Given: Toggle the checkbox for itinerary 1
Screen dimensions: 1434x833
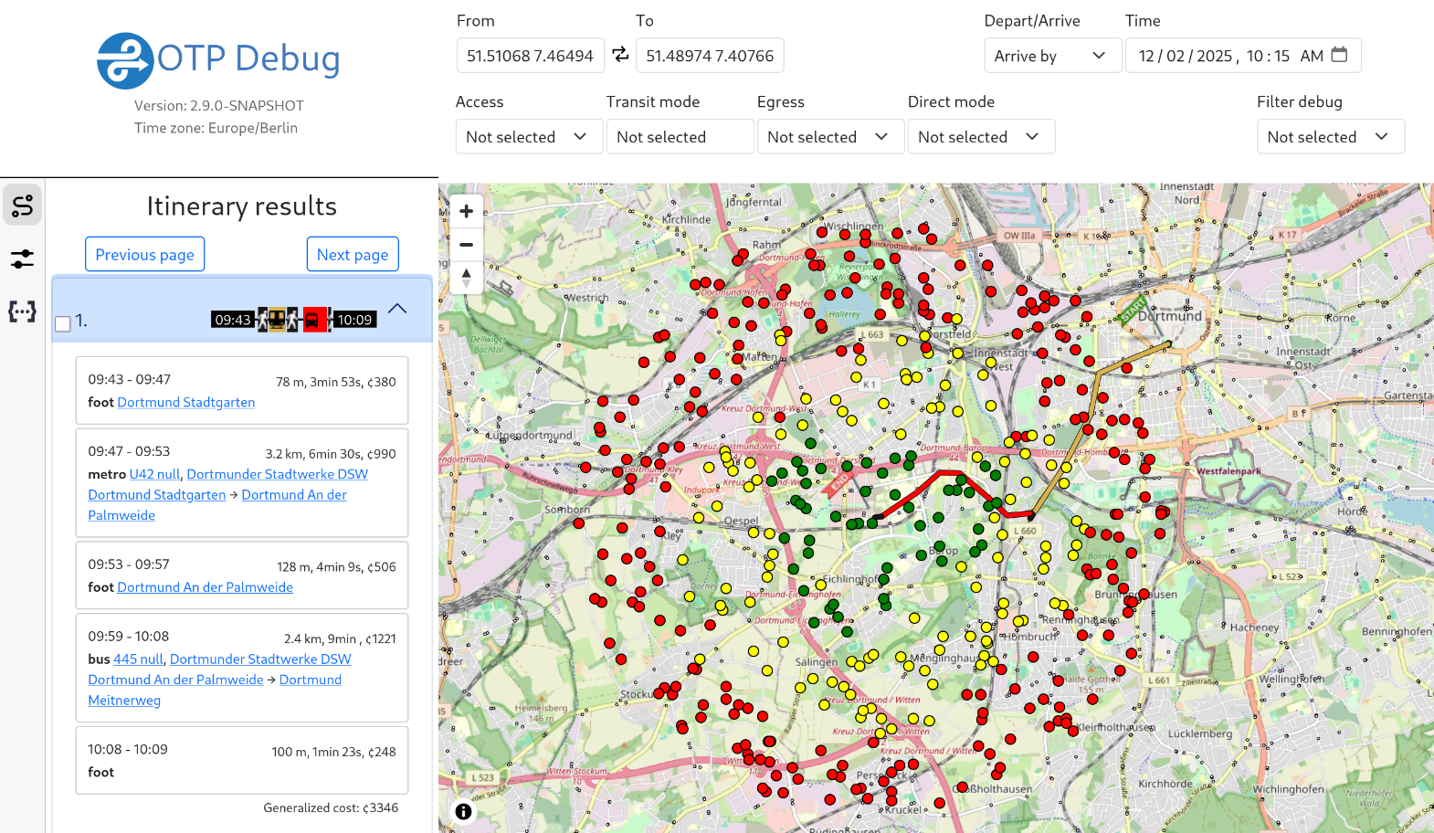Looking at the screenshot, I should [63, 323].
